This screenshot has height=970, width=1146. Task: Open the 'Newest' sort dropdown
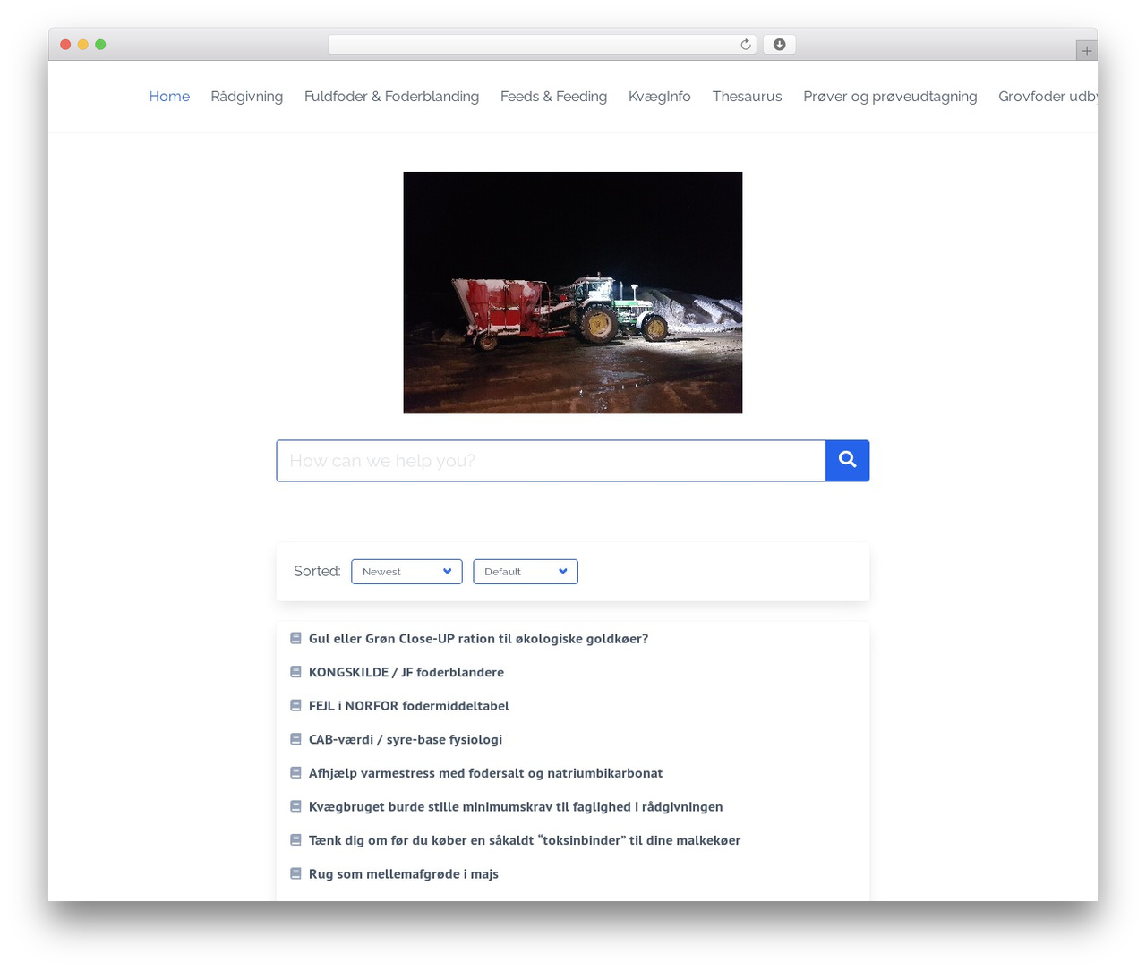(x=406, y=572)
